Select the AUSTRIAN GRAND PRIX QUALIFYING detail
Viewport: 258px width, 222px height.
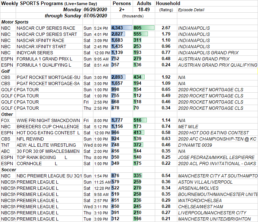point(218,65)
